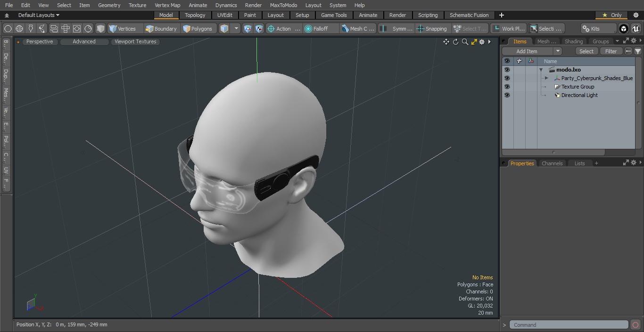Open the Geometry menu
Viewport: 644px width, 332px height.
coord(109,5)
